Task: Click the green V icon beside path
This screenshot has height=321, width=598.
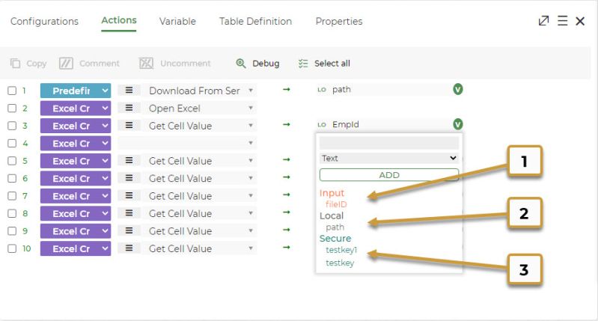Action: 457,90
